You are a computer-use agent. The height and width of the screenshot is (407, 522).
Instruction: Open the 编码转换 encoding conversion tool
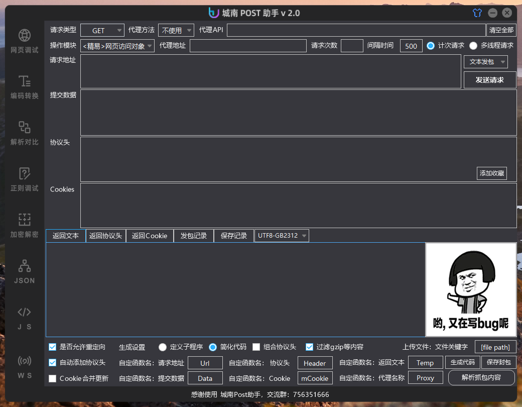coord(24,87)
